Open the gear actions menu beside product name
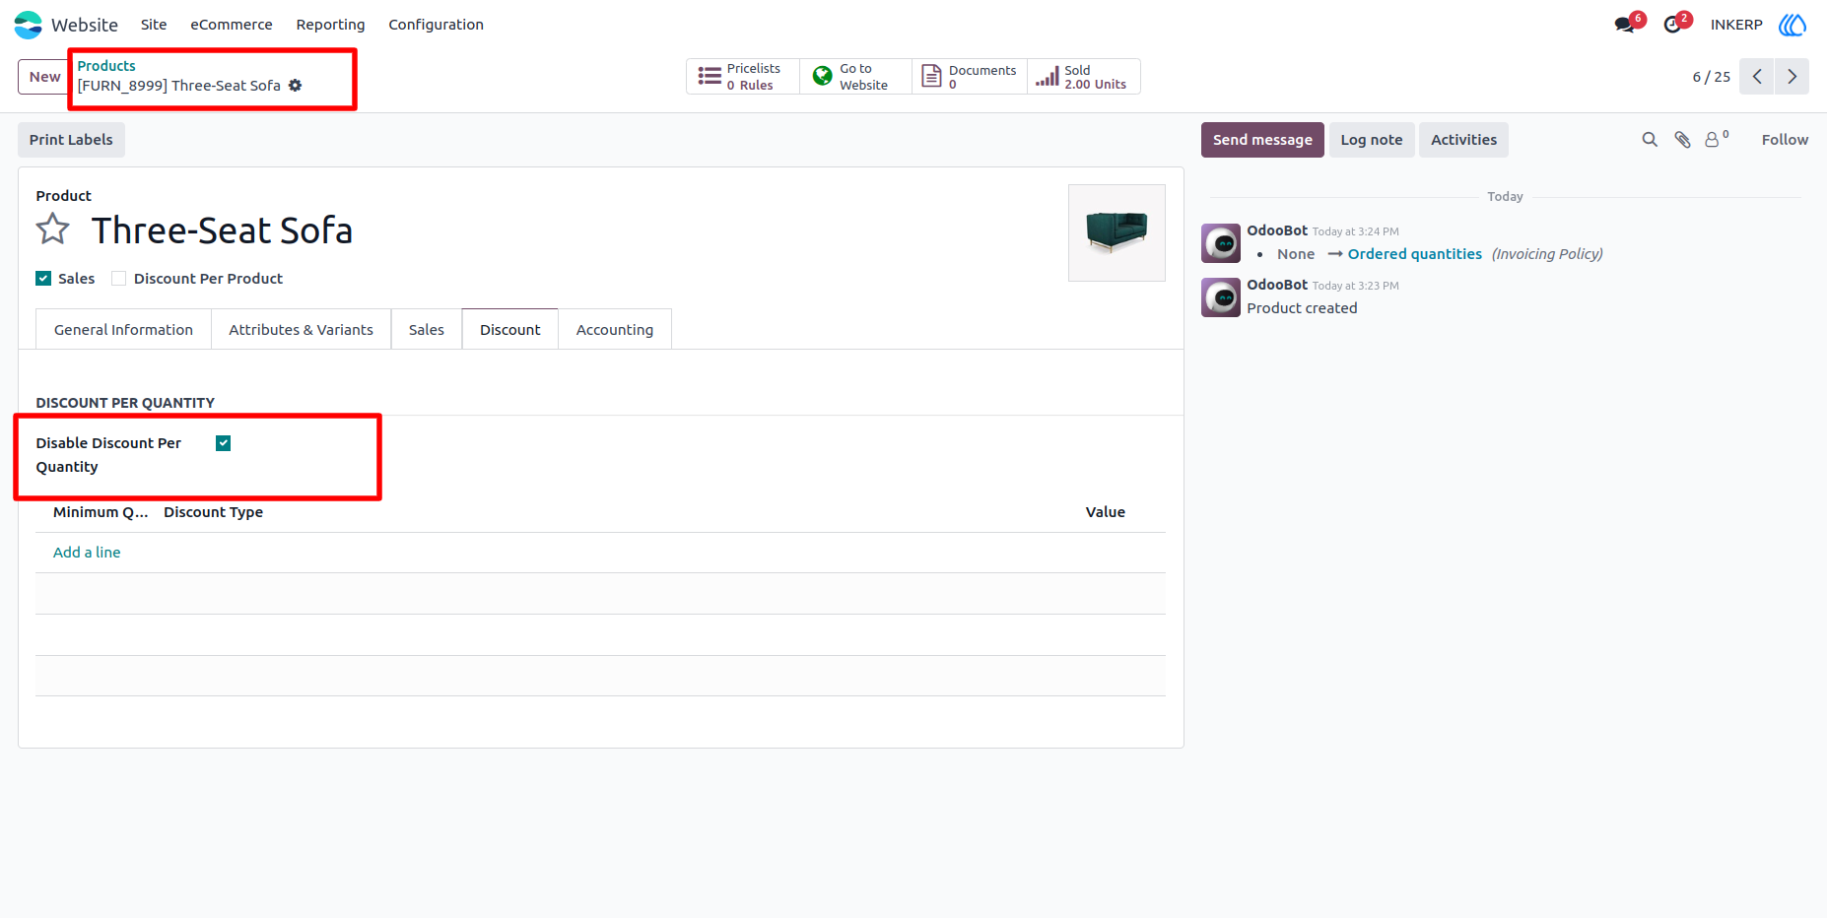1827x918 pixels. tap(295, 86)
